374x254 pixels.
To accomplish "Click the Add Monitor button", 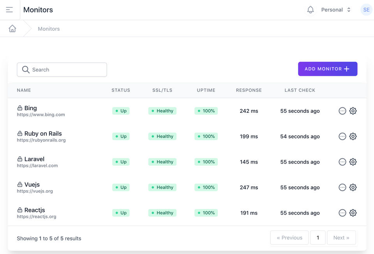I will pyautogui.click(x=328, y=69).
